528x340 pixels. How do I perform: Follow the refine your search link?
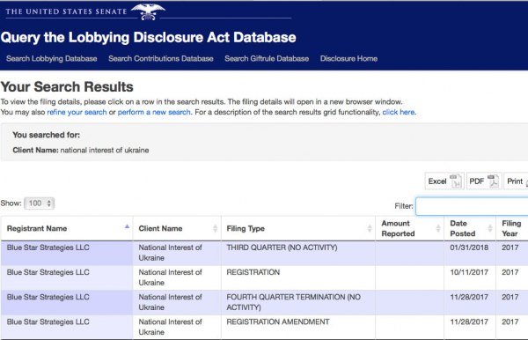(x=77, y=112)
